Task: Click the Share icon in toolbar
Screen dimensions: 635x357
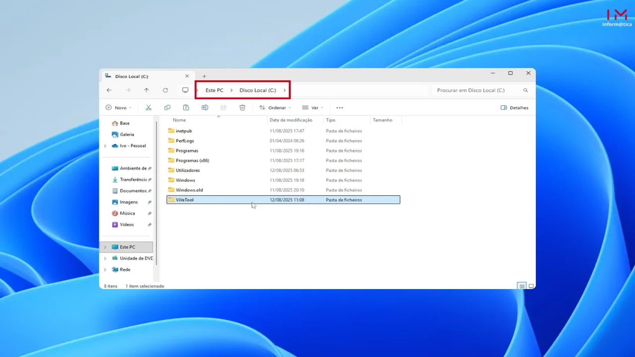Action: tap(223, 108)
